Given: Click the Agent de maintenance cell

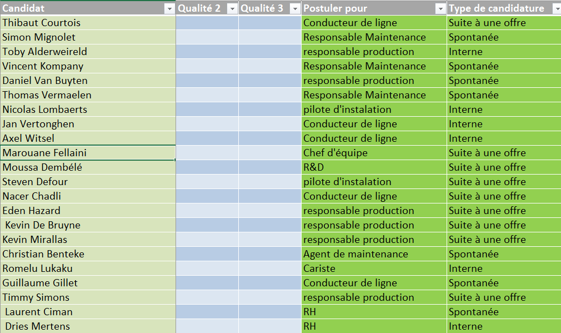Looking at the screenshot, I should [374, 254].
